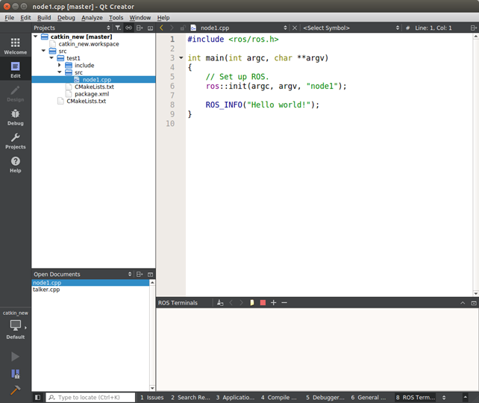This screenshot has width=479, height=403.
Task: Go back in editor navigation history
Action: (162, 28)
